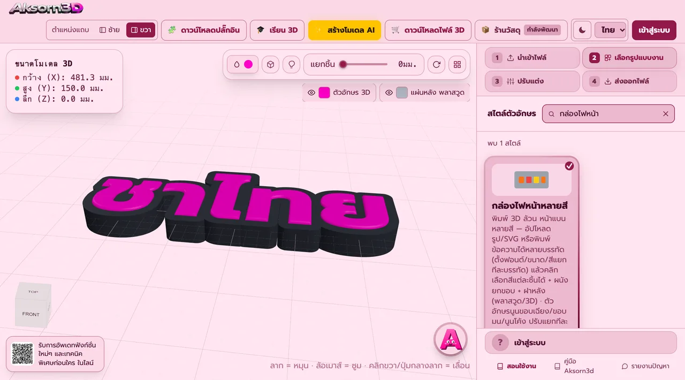685x380 pixels.
Task: Open the ไทย language dropdown
Action: [611, 30]
